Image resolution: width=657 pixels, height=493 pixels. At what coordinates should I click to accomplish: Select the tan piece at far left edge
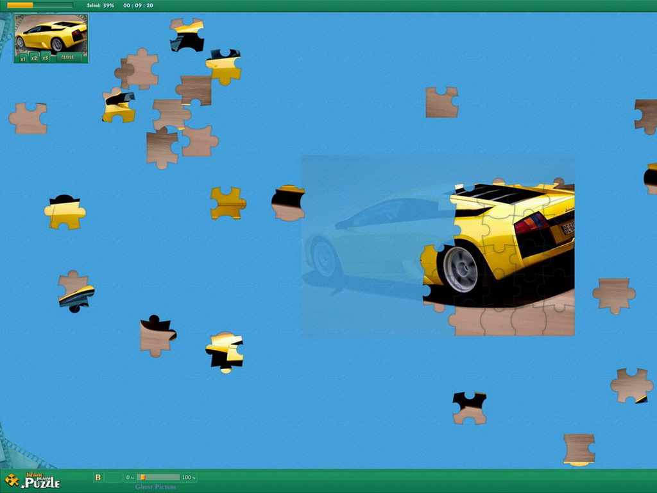[x=28, y=118]
